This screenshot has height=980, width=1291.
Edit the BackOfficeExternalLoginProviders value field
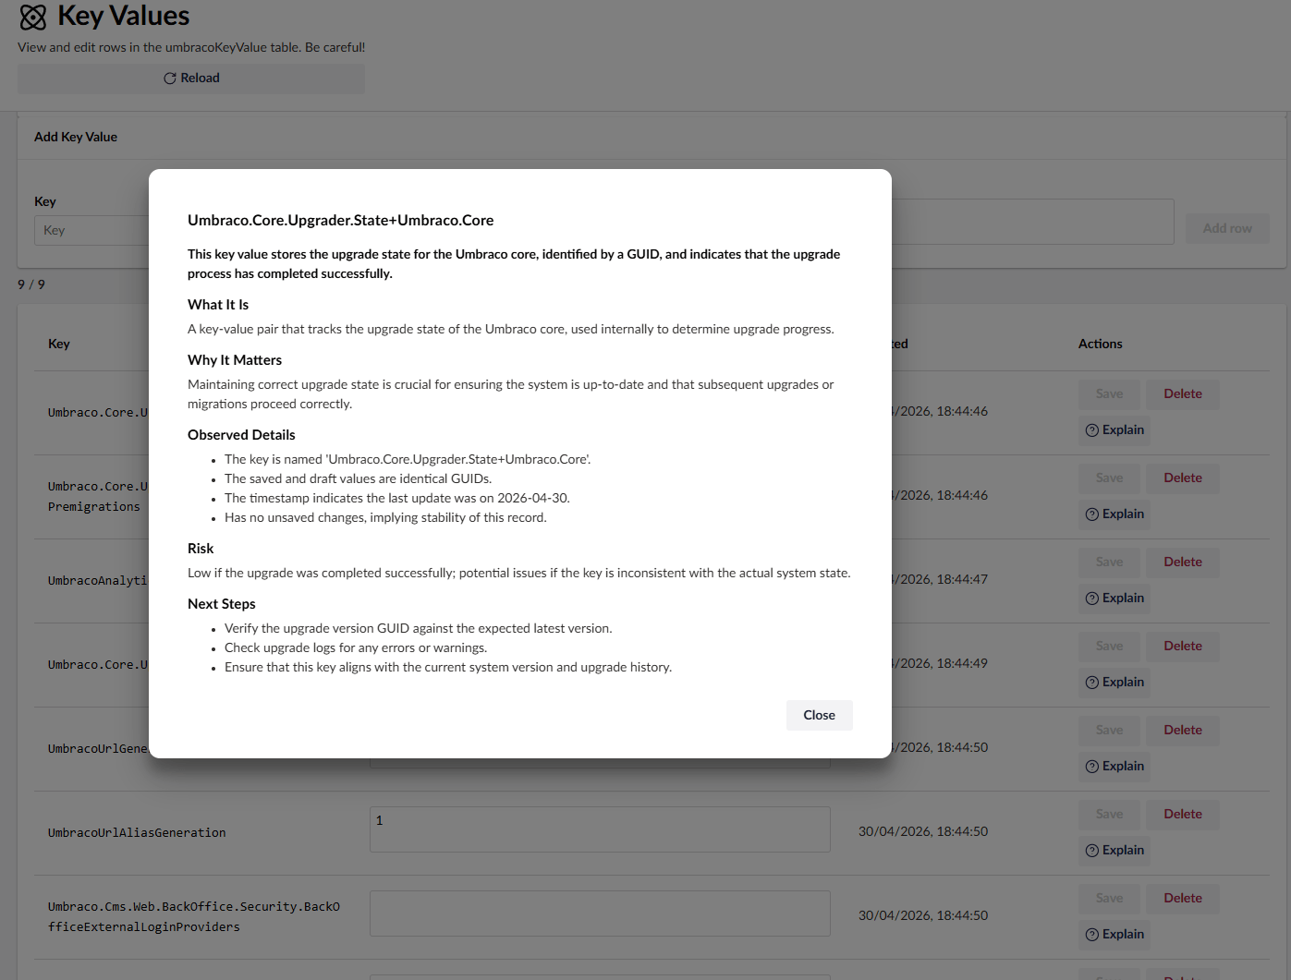(x=600, y=913)
